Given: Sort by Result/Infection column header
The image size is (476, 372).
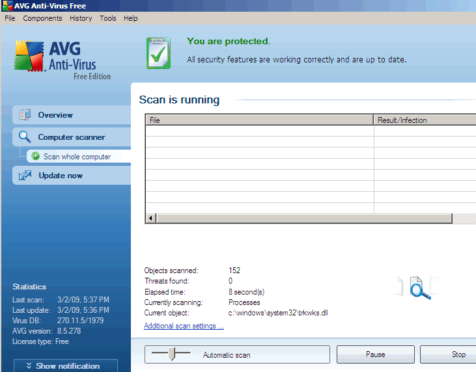Looking at the screenshot, I should (x=423, y=120).
